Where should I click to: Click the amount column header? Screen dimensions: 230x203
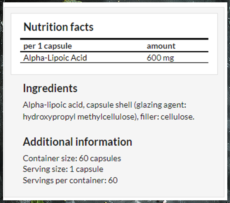(x=161, y=46)
